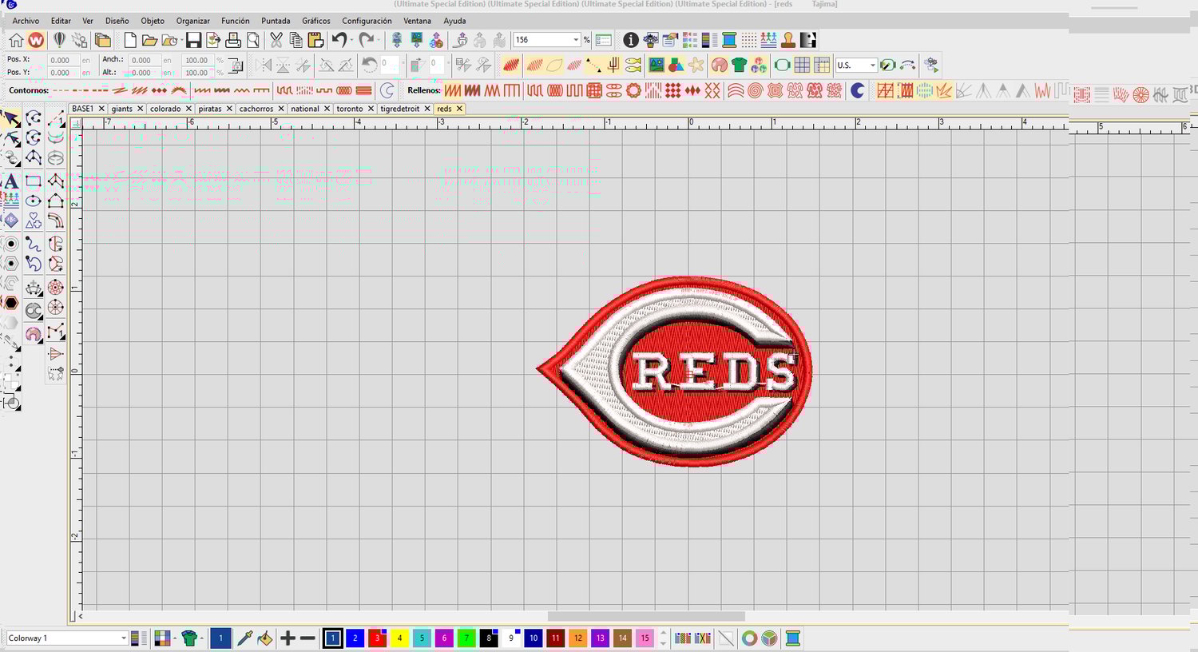Add a color with plus button

click(288, 638)
